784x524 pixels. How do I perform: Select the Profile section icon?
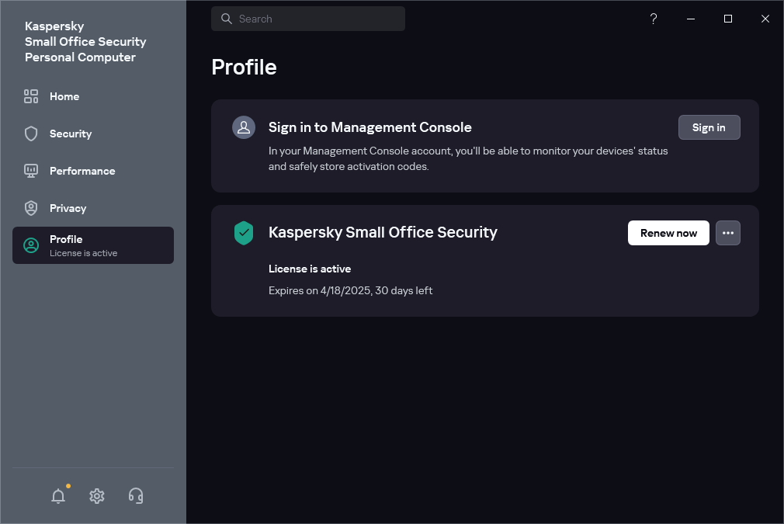click(x=31, y=245)
